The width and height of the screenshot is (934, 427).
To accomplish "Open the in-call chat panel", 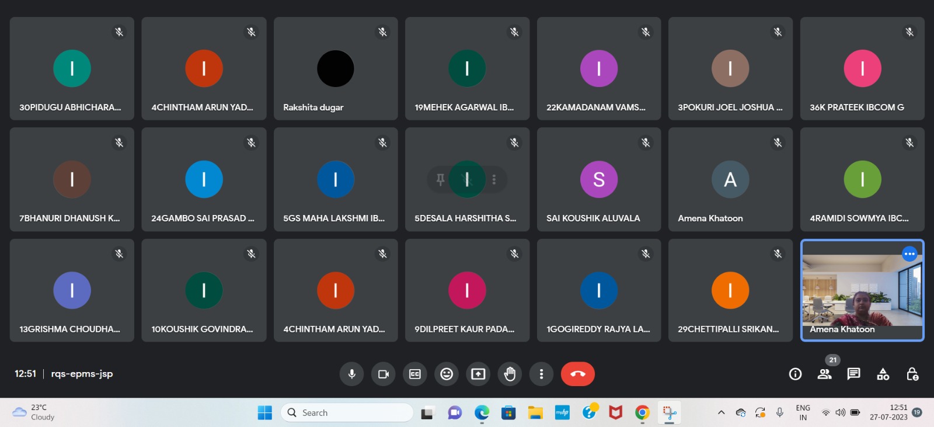I will pos(853,374).
